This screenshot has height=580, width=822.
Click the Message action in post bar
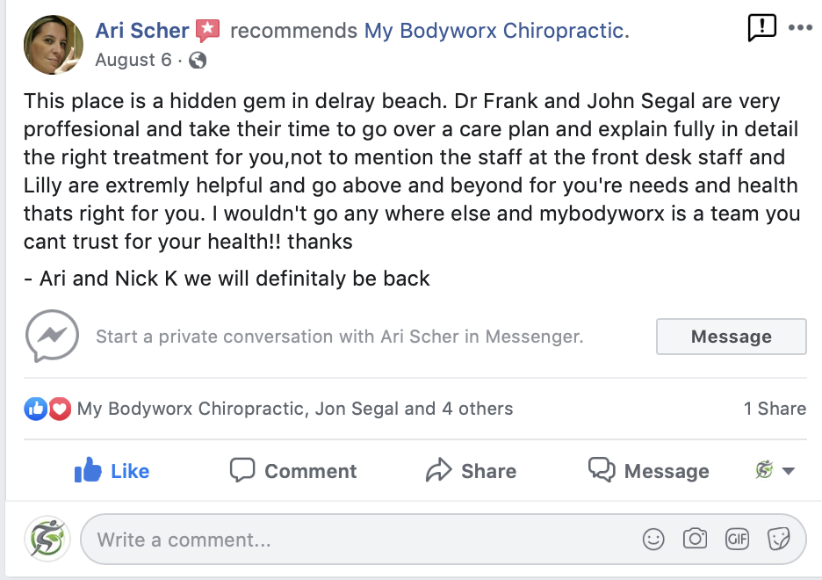click(648, 471)
